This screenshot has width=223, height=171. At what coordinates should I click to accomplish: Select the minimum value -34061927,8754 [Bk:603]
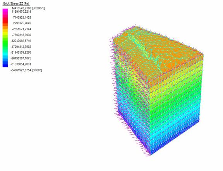click(x=26, y=70)
